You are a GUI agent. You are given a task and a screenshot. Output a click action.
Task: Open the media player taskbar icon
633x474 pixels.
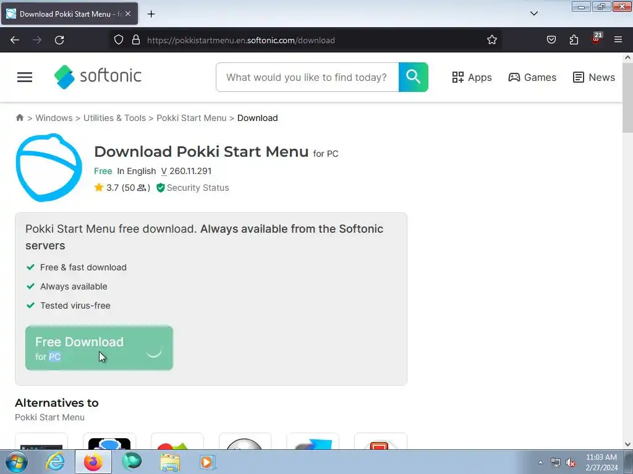pyautogui.click(x=208, y=462)
